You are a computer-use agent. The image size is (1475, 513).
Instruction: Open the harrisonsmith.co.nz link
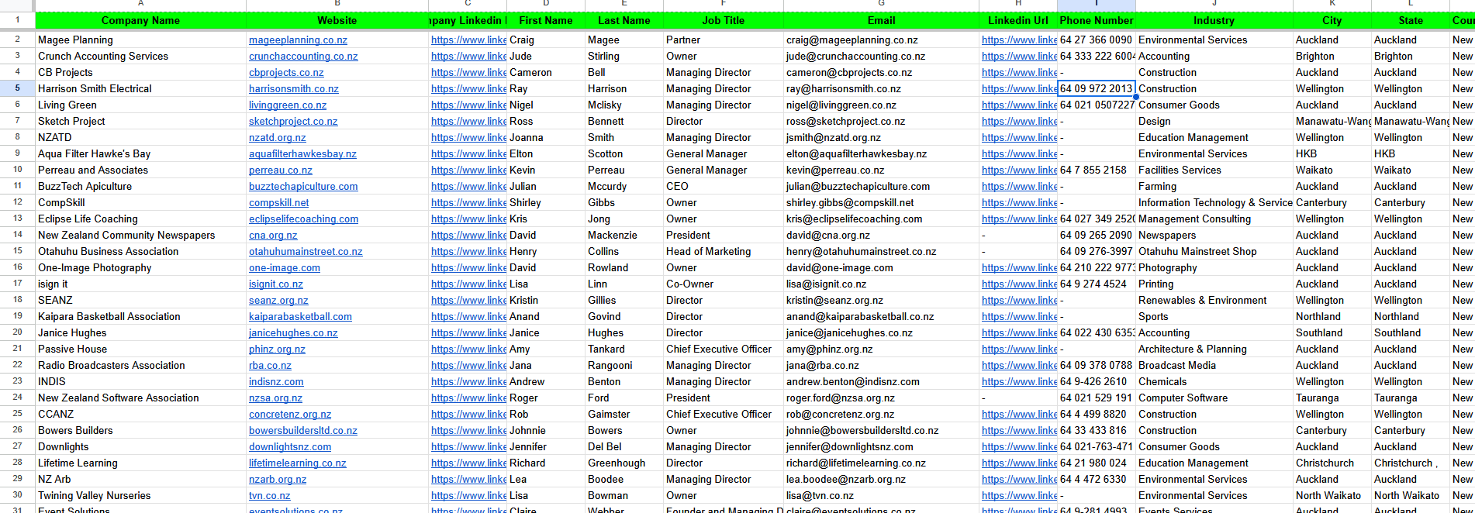click(293, 89)
